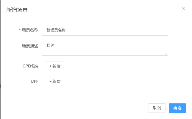Viewport: 192px width, 119px height.
Task: Focus the 场景描述 textarea
Action: point(105,48)
